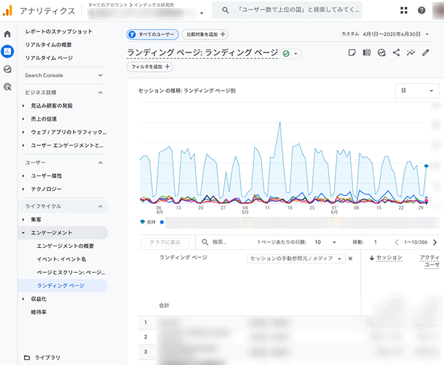Collapse エンゲージメント

[x=23, y=233]
